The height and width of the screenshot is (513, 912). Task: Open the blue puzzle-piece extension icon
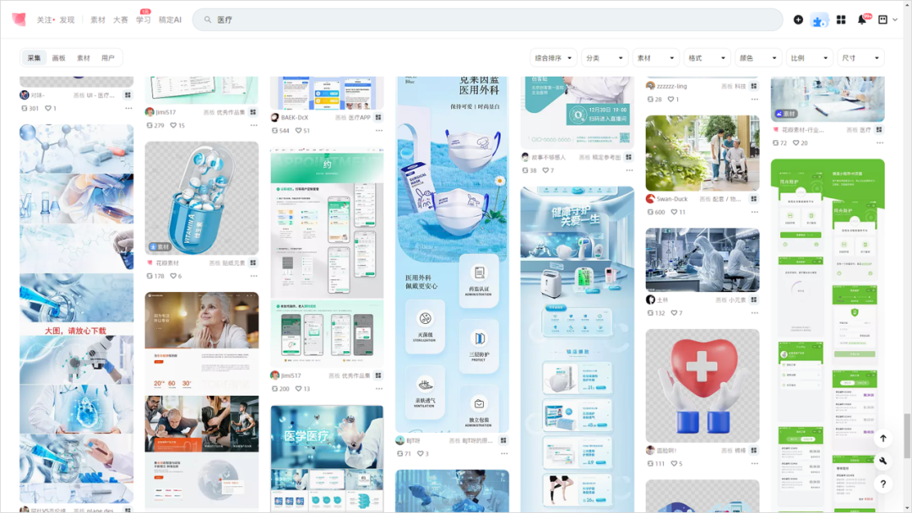[x=819, y=20]
